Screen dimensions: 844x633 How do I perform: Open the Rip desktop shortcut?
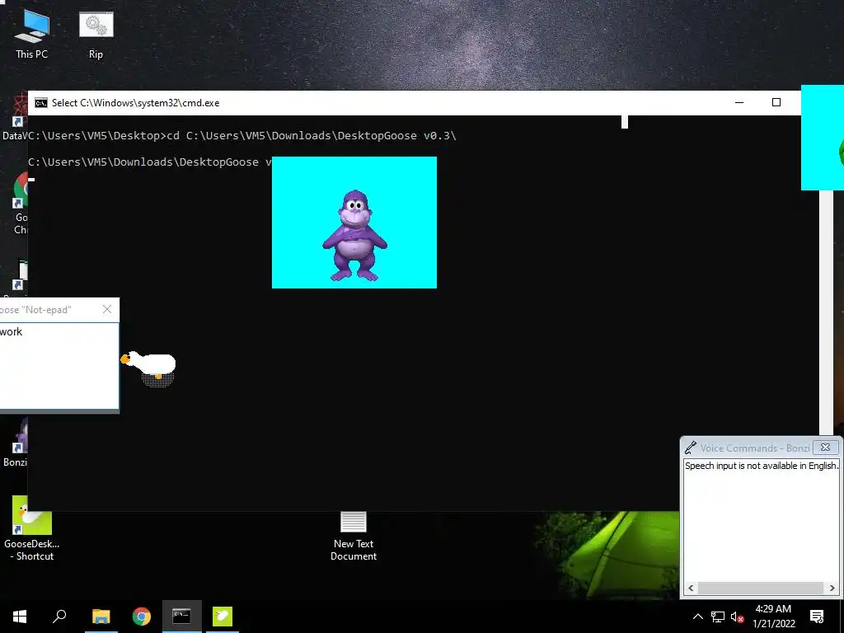coord(96,35)
